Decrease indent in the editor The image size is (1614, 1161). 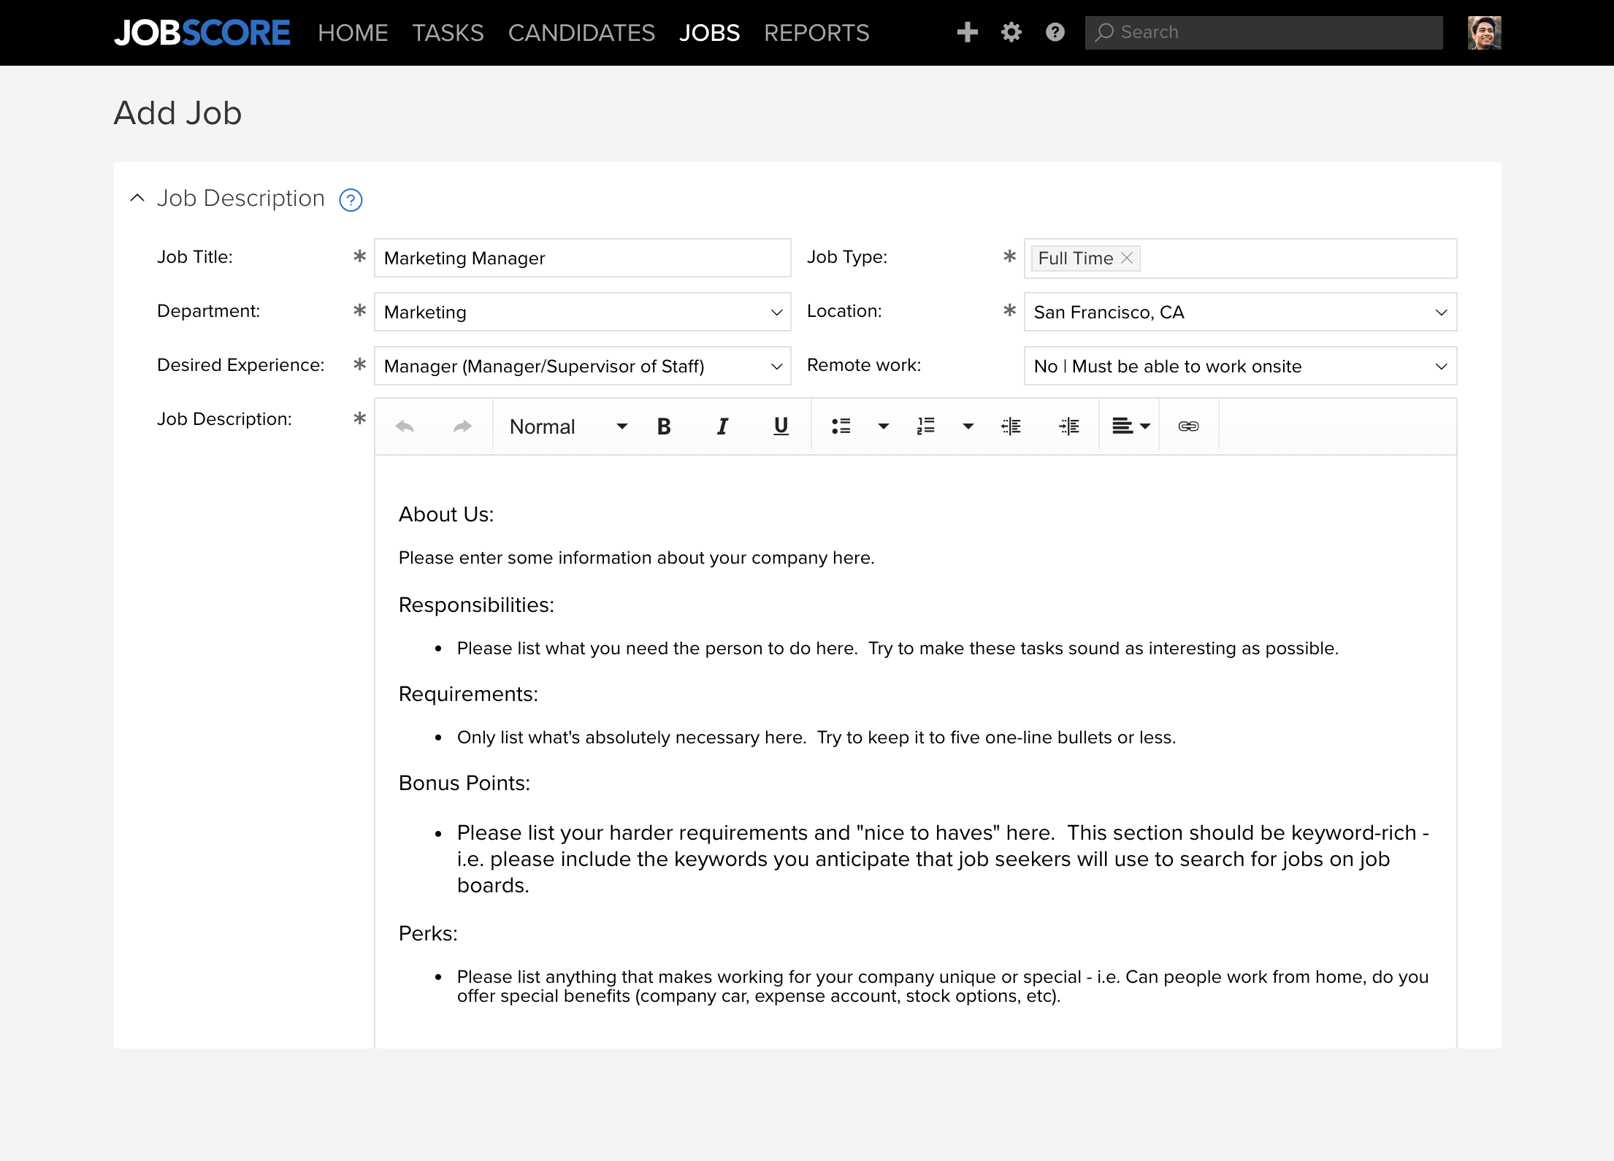[x=1011, y=426]
